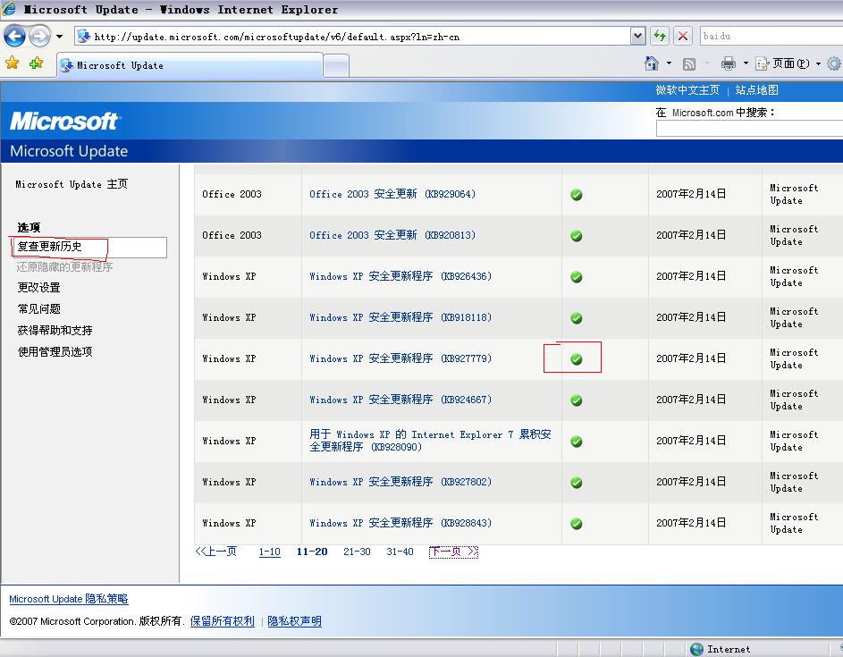
Task: Click green success icon for KB924667
Action: (x=577, y=400)
